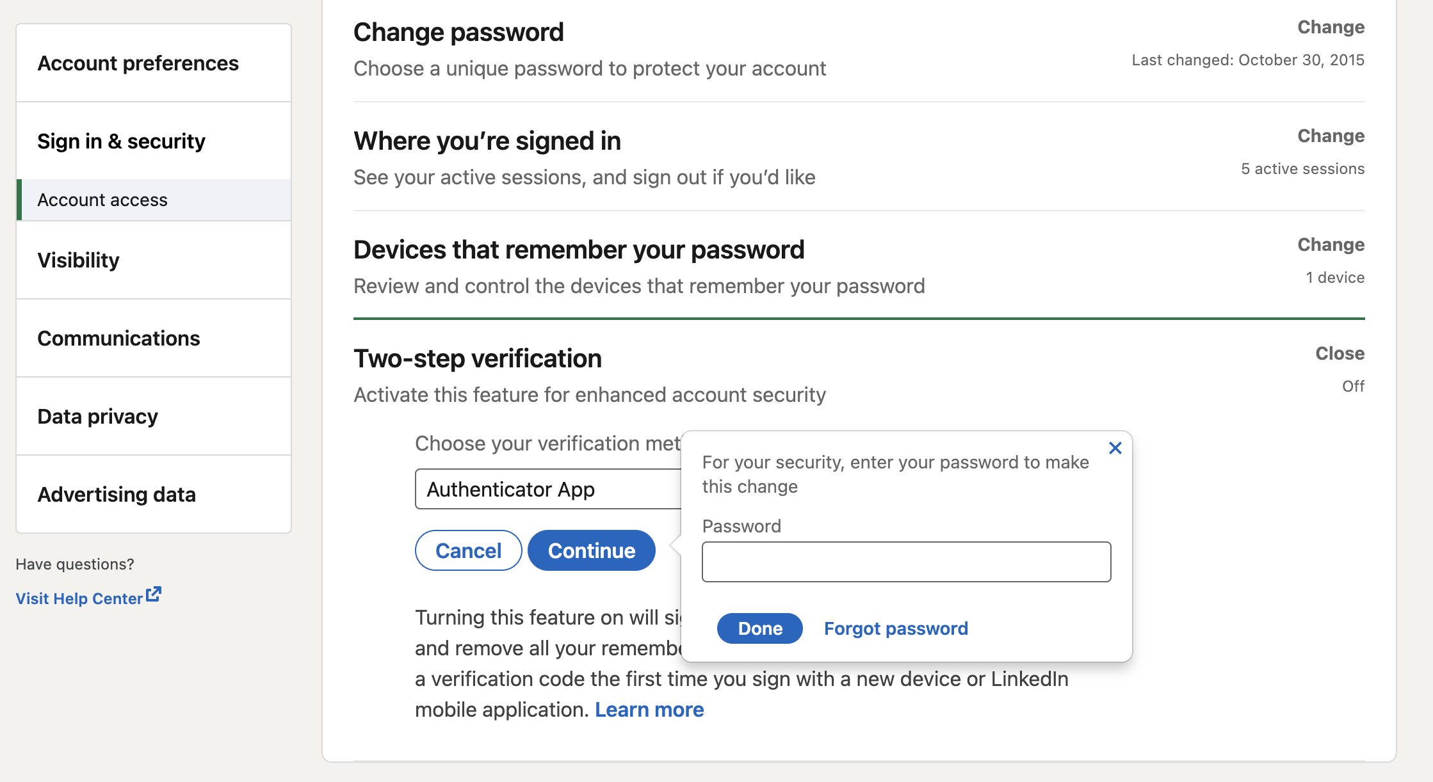Open the Forgot password link
Screen dimensions: 1433x782
(x=896, y=628)
